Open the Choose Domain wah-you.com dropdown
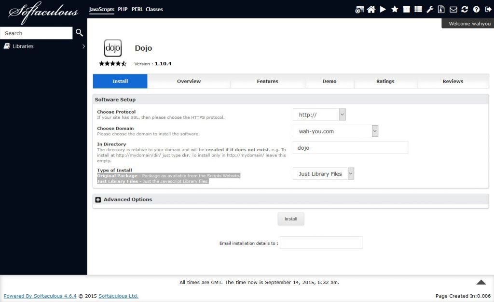 335,131
